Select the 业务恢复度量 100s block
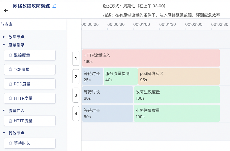This screenshot has width=230, height=151. [x=177, y=113]
